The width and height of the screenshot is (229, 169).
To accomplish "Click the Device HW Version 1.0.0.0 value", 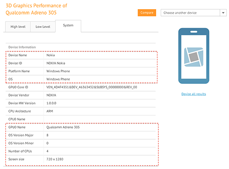I will [x=51, y=103].
